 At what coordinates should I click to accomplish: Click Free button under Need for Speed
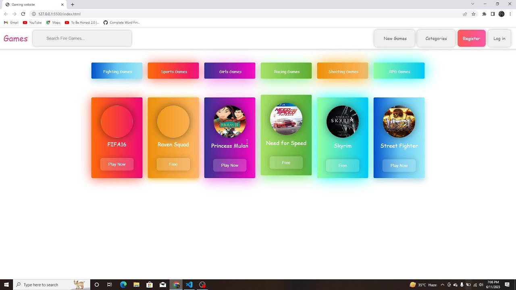286,163
